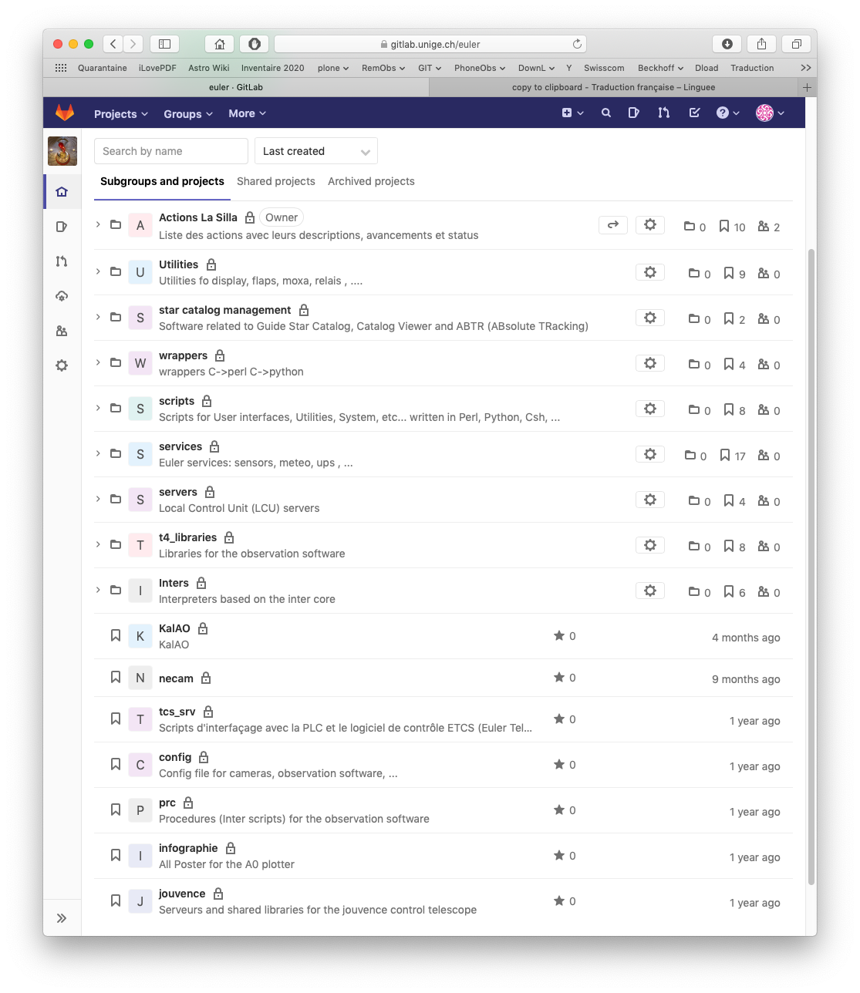Switch to the Archived projects tab
The width and height of the screenshot is (860, 993).
click(x=371, y=181)
